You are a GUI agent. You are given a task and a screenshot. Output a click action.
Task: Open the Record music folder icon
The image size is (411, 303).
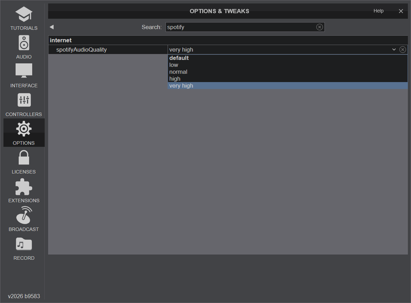[24, 244]
